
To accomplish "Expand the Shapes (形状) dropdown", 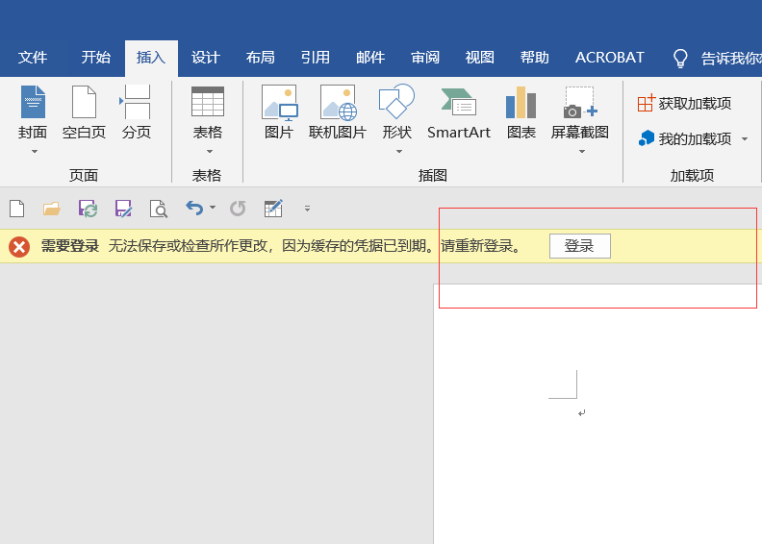I will [x=397, y=151].
